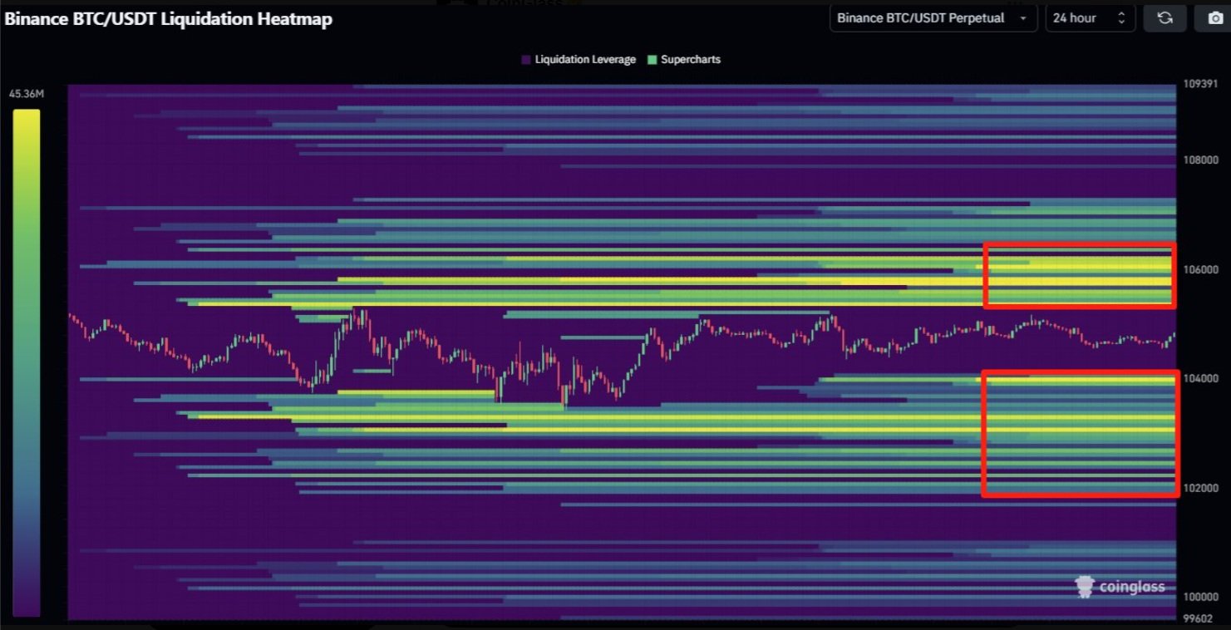Click the camera screenshot icon

point(1214,18)
